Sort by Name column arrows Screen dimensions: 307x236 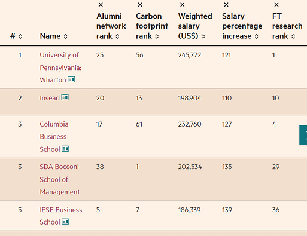coord(65,36)
